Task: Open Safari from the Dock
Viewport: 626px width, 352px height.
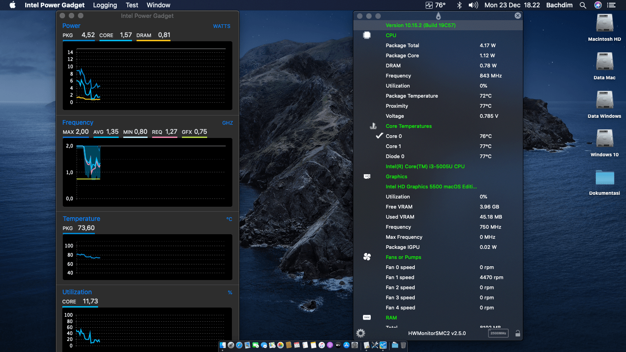Action: pyautogui.click(x=239, y=345)
